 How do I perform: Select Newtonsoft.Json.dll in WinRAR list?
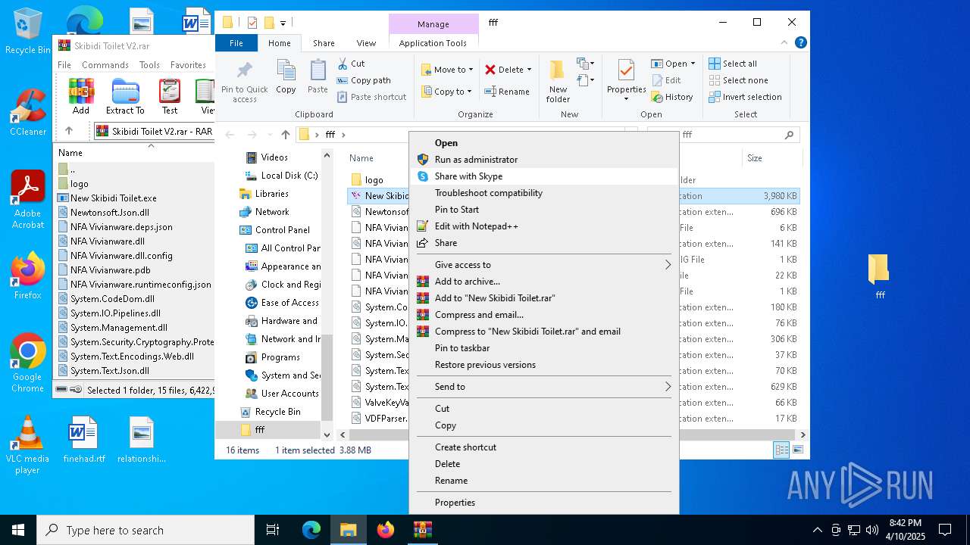[110, 213]
